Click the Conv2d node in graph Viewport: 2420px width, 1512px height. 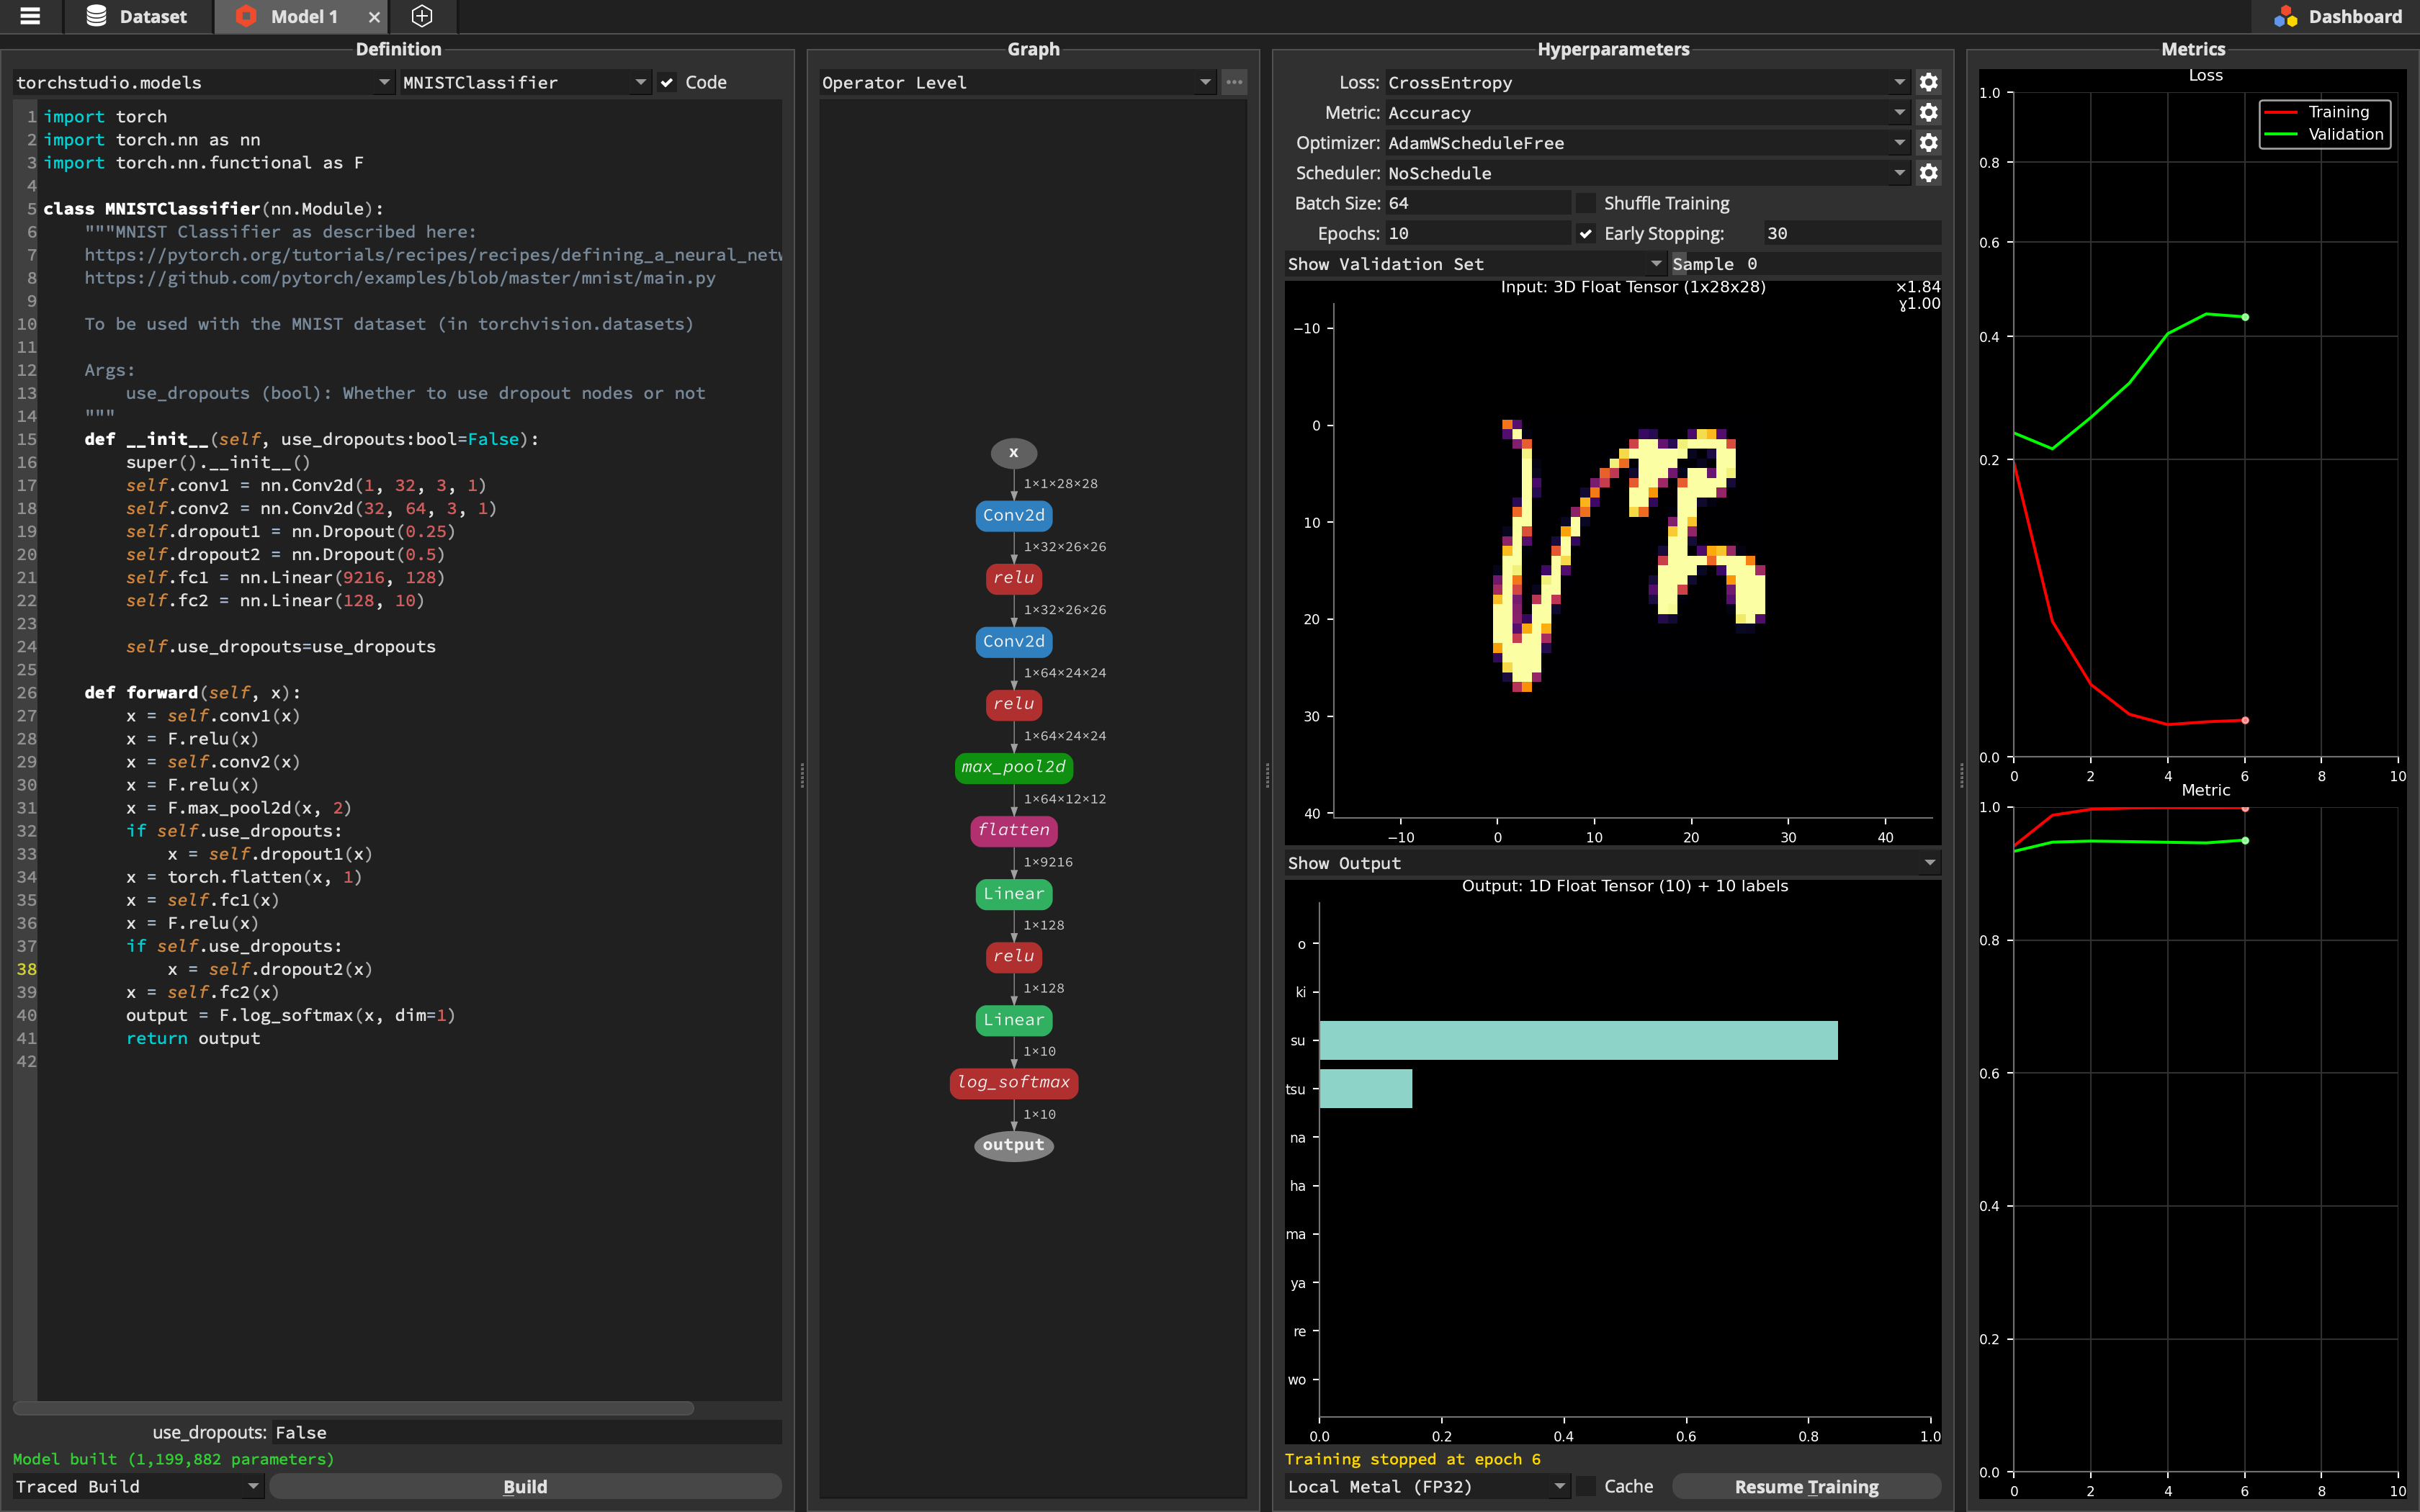[1012, 516]
